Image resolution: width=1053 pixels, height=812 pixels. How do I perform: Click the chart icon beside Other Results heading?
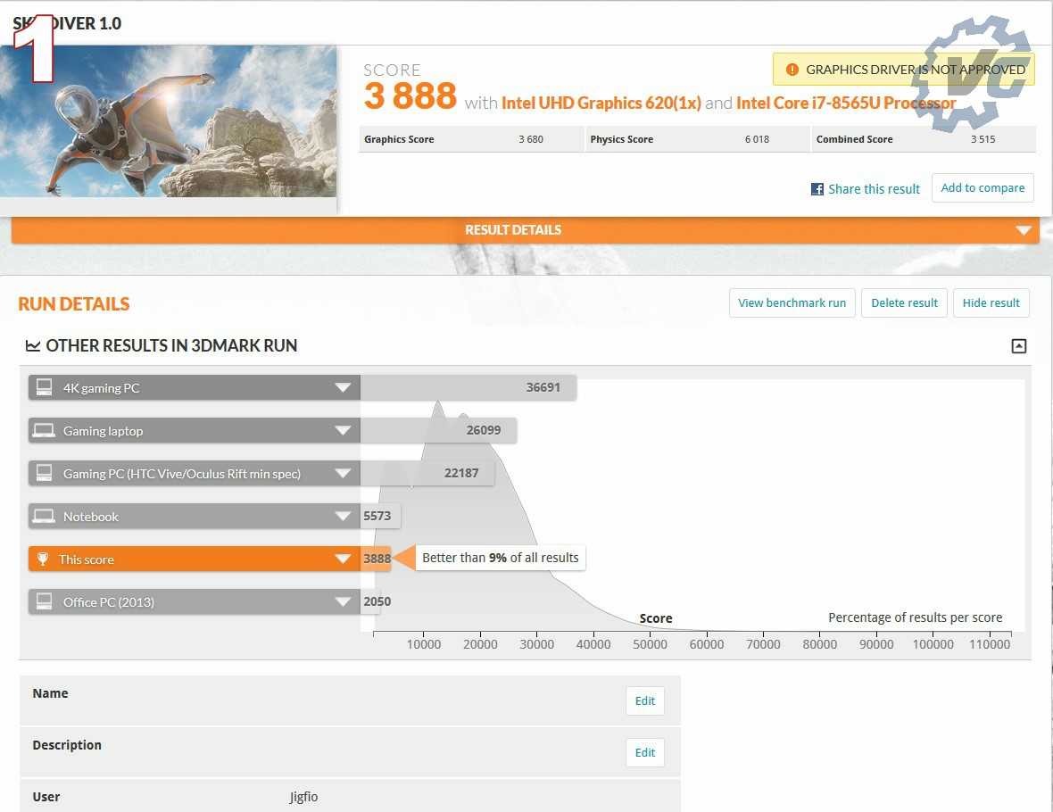pos(32,345)
